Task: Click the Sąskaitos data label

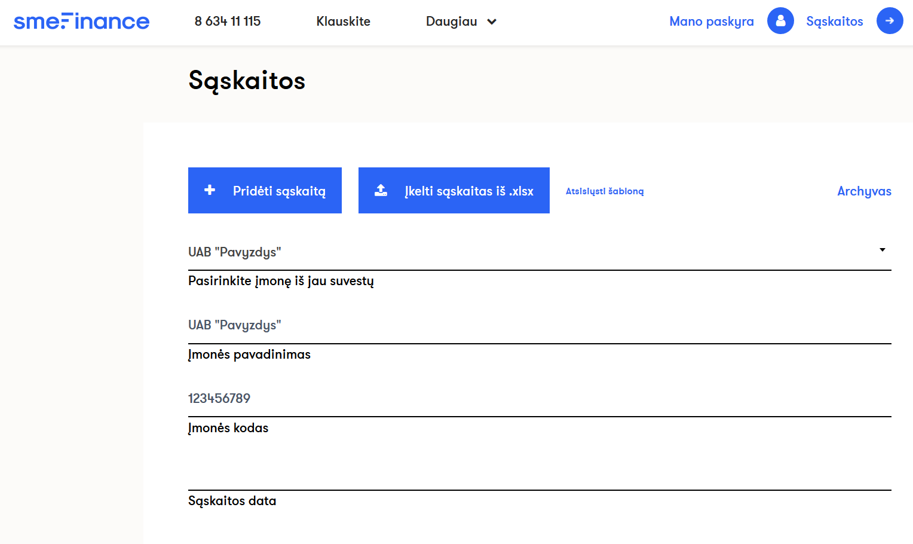Action: coord(232,501)
